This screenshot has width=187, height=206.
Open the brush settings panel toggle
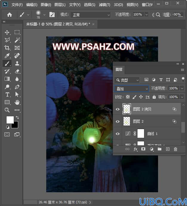pos(52,15)
